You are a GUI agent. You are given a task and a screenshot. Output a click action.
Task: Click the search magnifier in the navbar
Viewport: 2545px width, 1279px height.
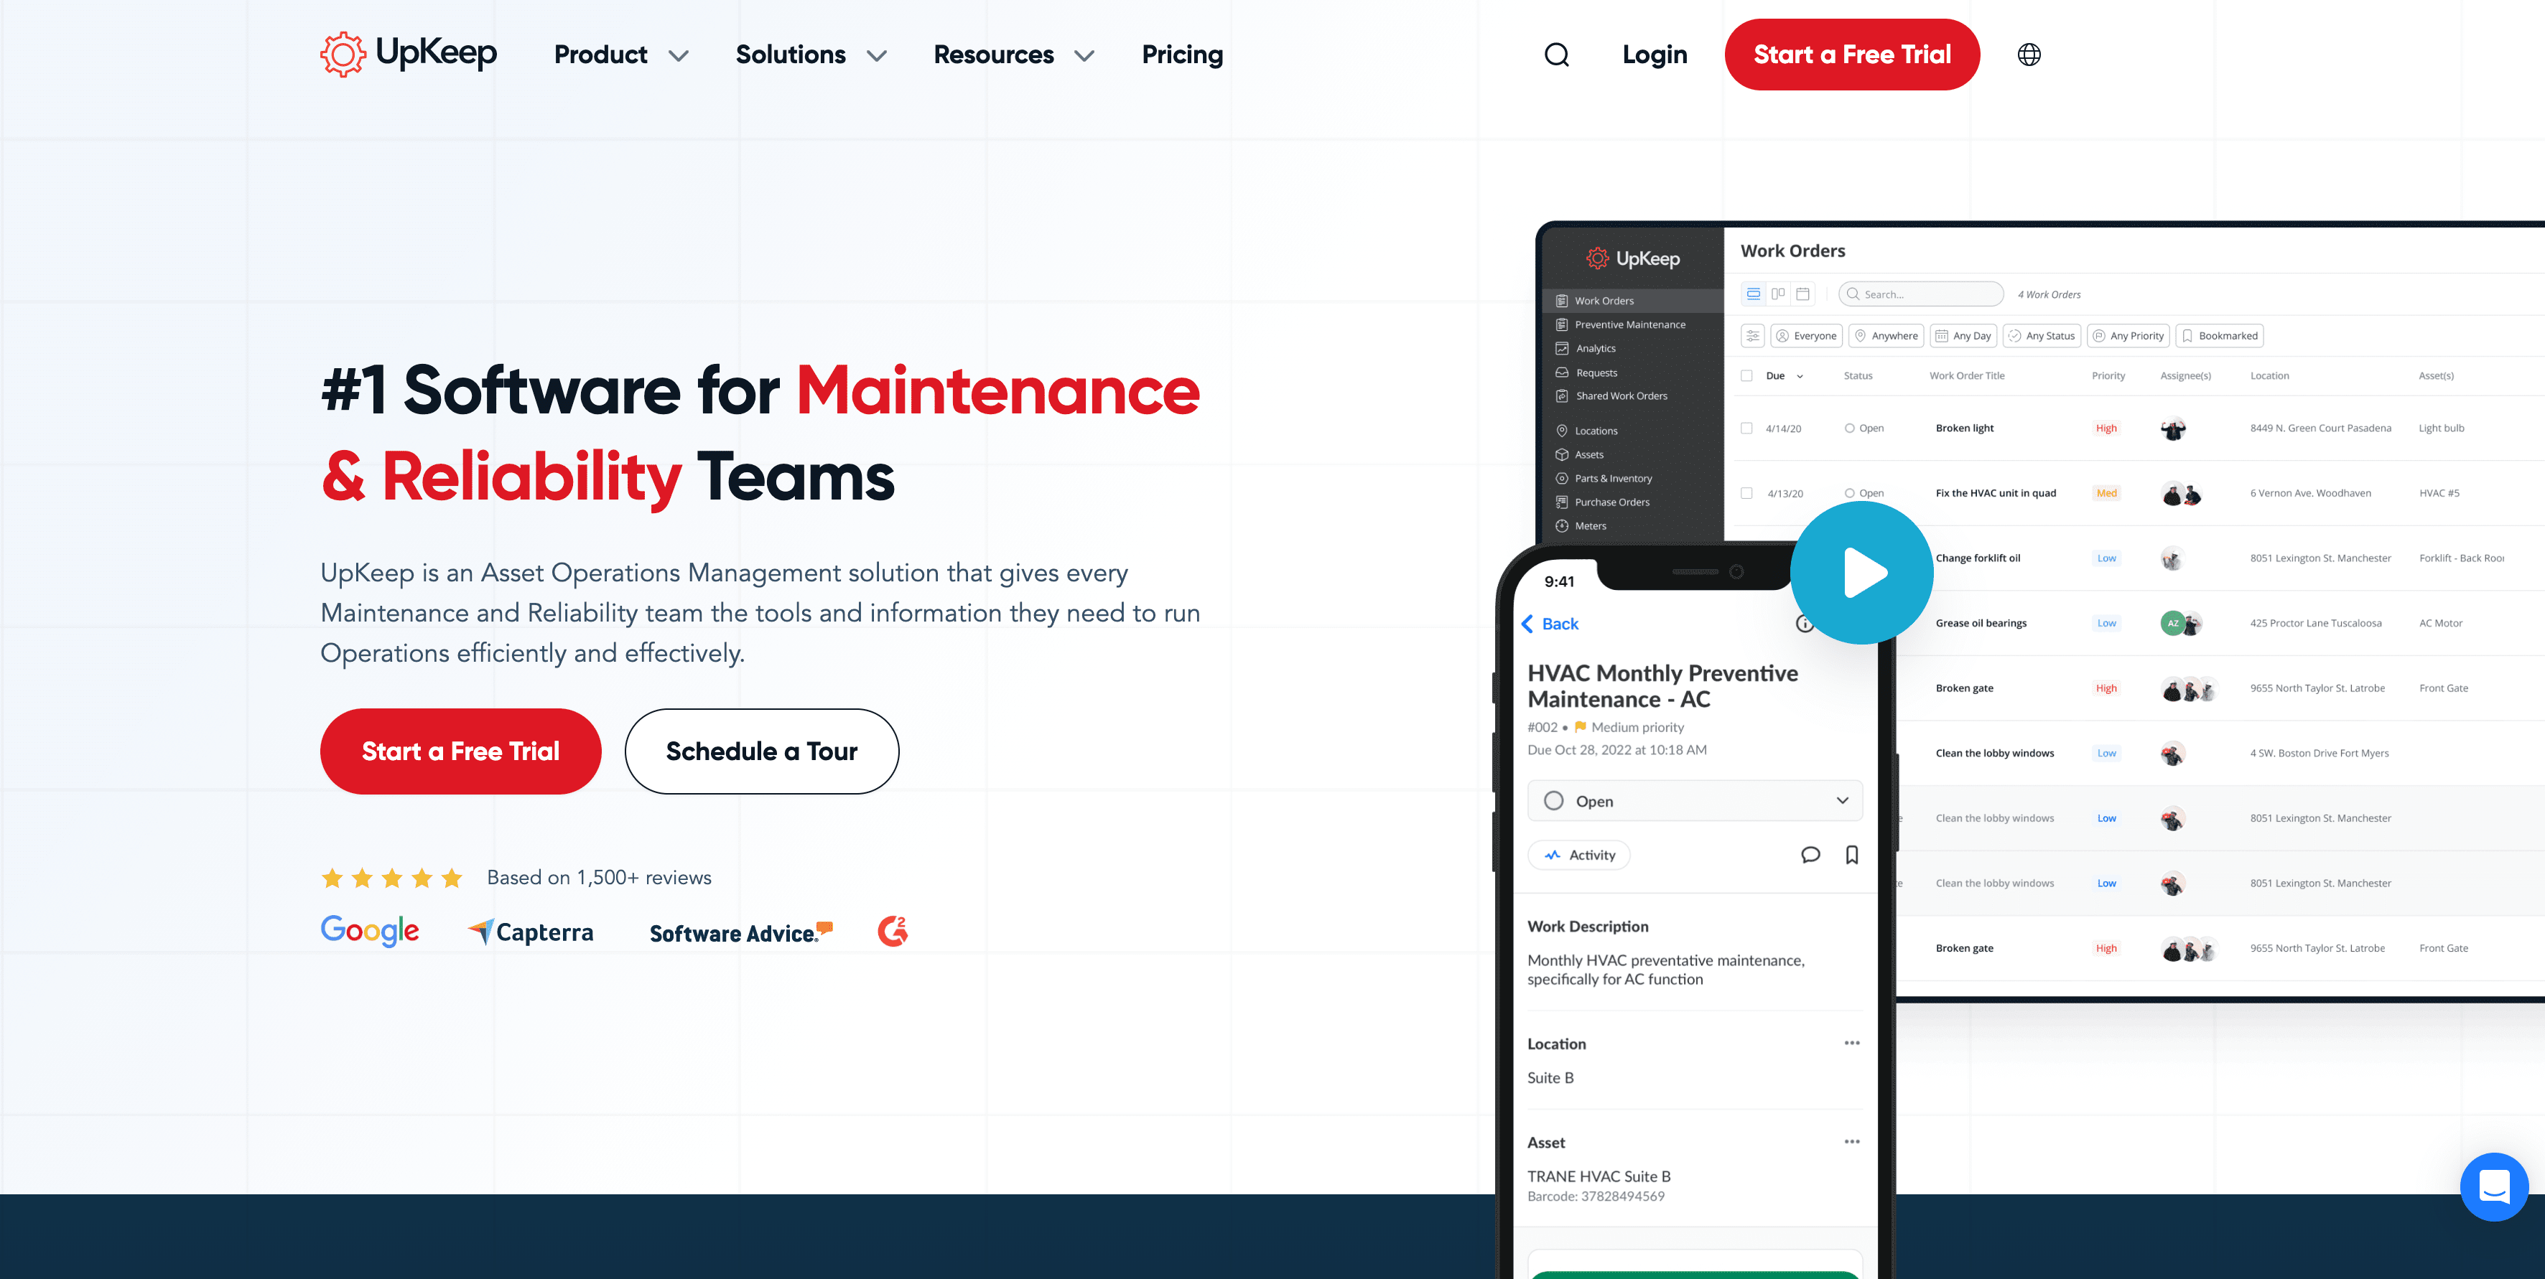(x=1557, y=55)
